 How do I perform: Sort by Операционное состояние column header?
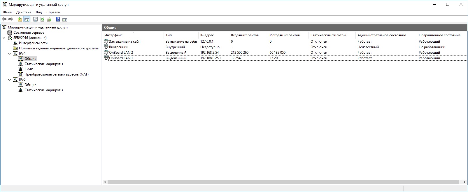coord(442,35)
